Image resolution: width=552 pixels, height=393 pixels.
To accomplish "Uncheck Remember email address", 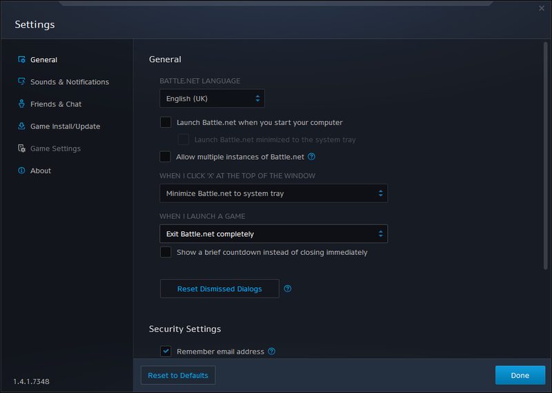I will click(166, 352).
